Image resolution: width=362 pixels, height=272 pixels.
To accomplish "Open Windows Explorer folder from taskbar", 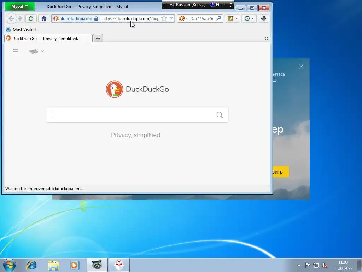I will (53, 265).
